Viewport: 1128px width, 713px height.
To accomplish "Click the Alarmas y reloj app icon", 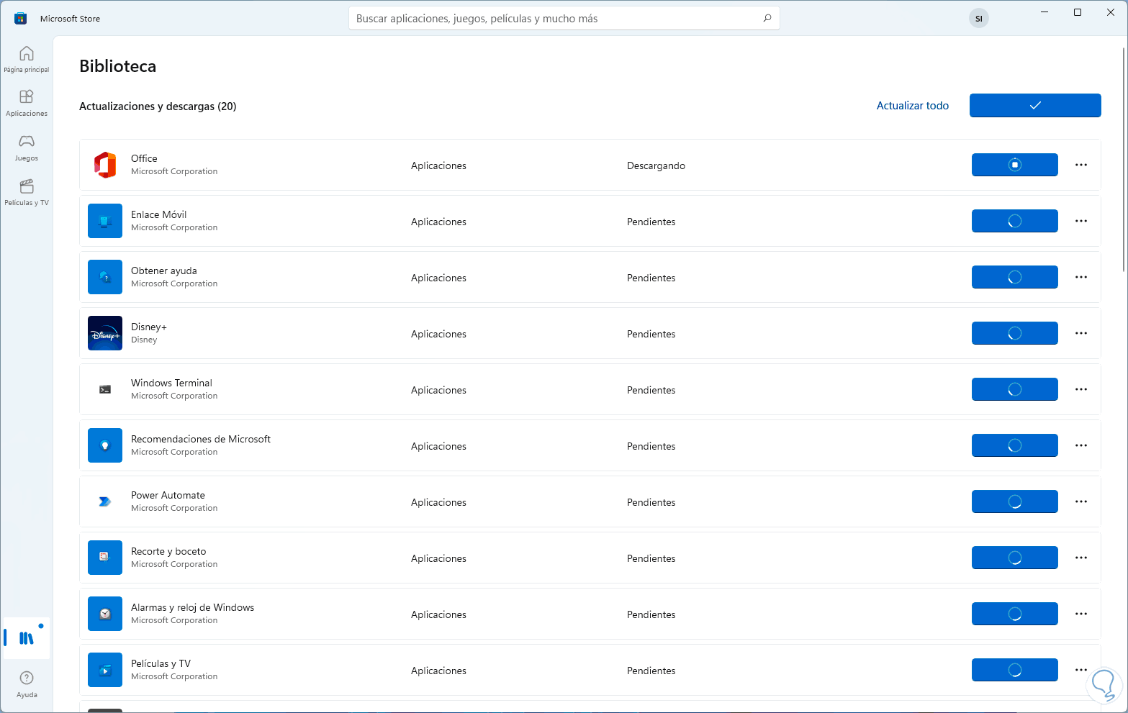I will [105, 614].
